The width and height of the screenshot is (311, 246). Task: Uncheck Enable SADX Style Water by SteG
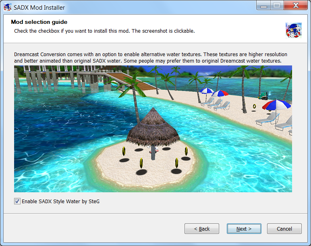(17, 201)
